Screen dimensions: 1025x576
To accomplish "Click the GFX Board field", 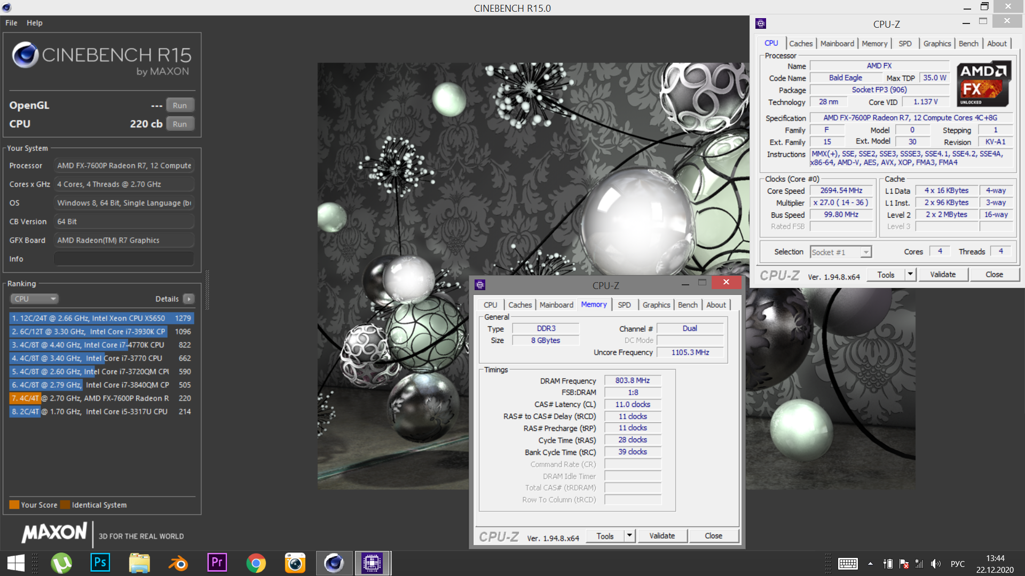I will 124,240.
